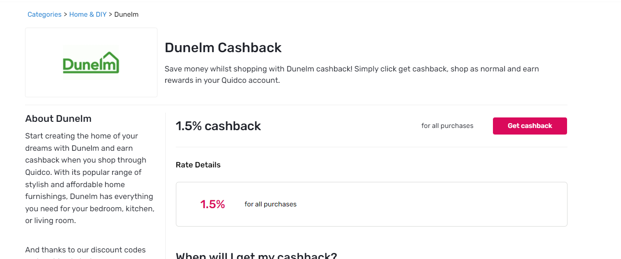Click the 'Save money whilst shopping' description
Screen dimensions: 621x259
pyautogui.click(x=351, y=69)
